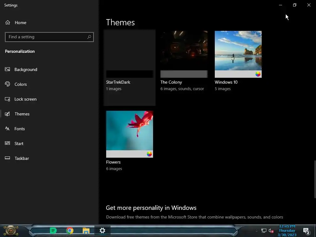Click "1 images" under StarTrekDark
The image size is (316, 237).
coord(114,89)
